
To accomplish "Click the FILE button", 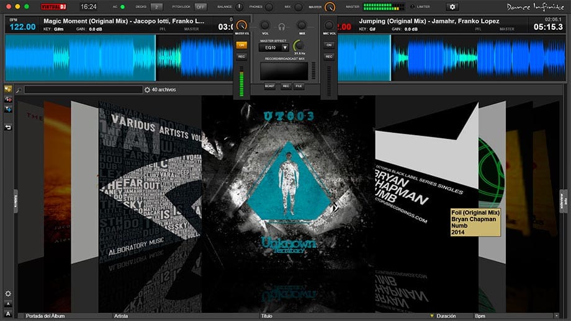I will coord(299,86).
